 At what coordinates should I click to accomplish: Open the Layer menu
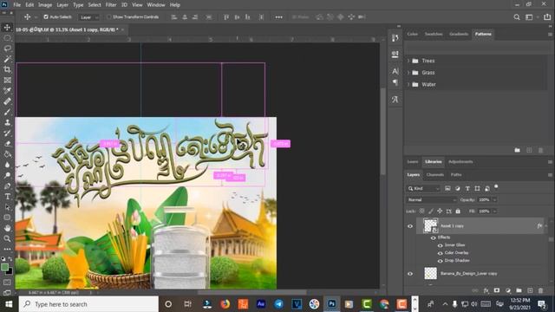[62, 5]
